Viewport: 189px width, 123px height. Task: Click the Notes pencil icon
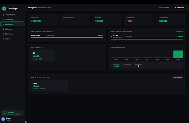(x=4, y=39)
